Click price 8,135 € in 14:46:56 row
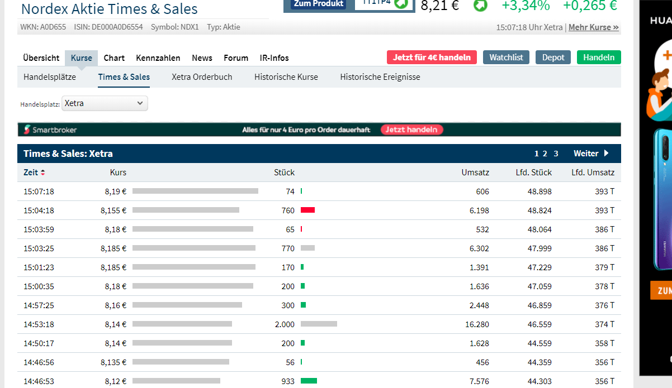 coord(113,362)
